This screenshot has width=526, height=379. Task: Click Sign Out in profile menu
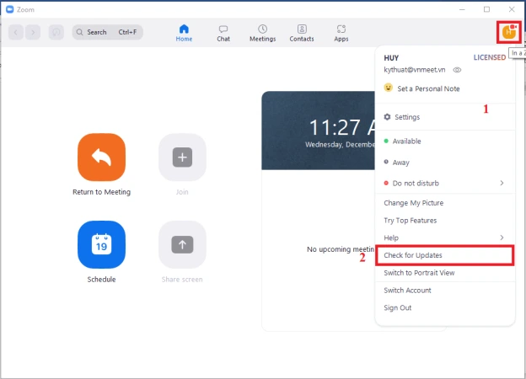click(398, 307)
